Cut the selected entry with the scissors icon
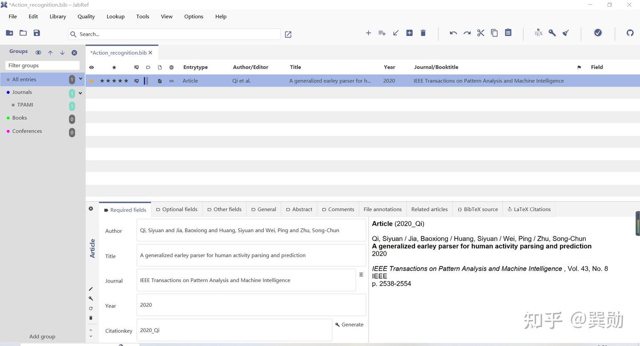Image resolution: width=640 pixels, height=346 pixels. [480, 33]
